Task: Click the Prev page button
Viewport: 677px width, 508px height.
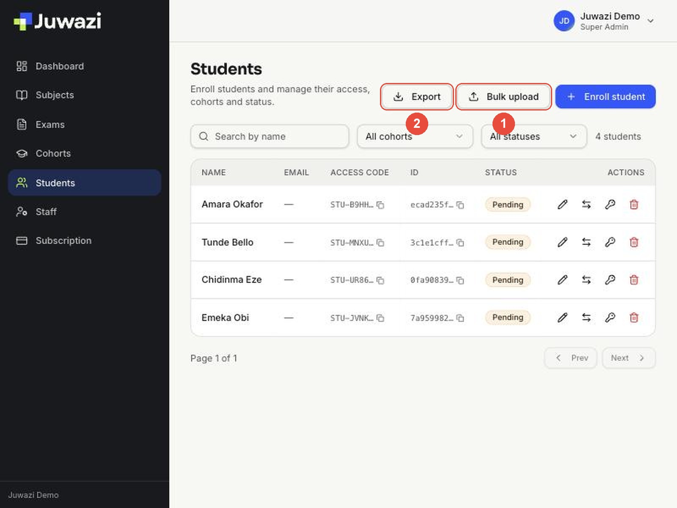Action: coord(570,358)
